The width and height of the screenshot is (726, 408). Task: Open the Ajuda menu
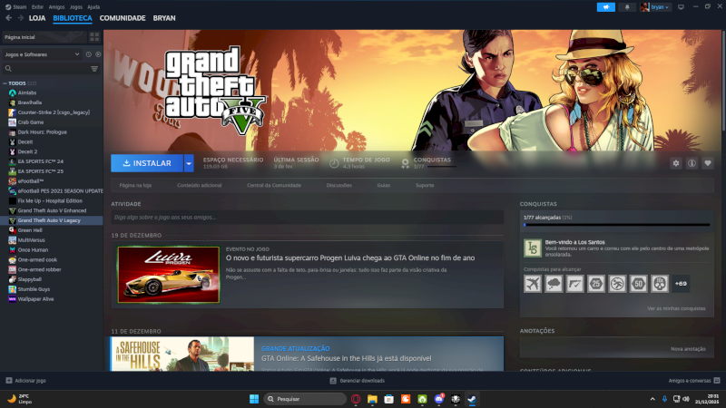tap(93, 7)
